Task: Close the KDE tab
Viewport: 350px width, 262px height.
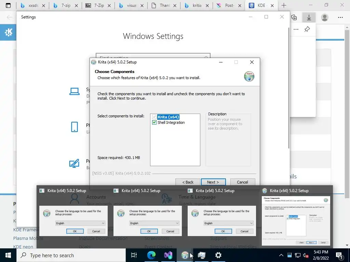Action: 272,5
